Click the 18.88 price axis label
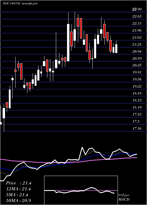 point(137,93)
